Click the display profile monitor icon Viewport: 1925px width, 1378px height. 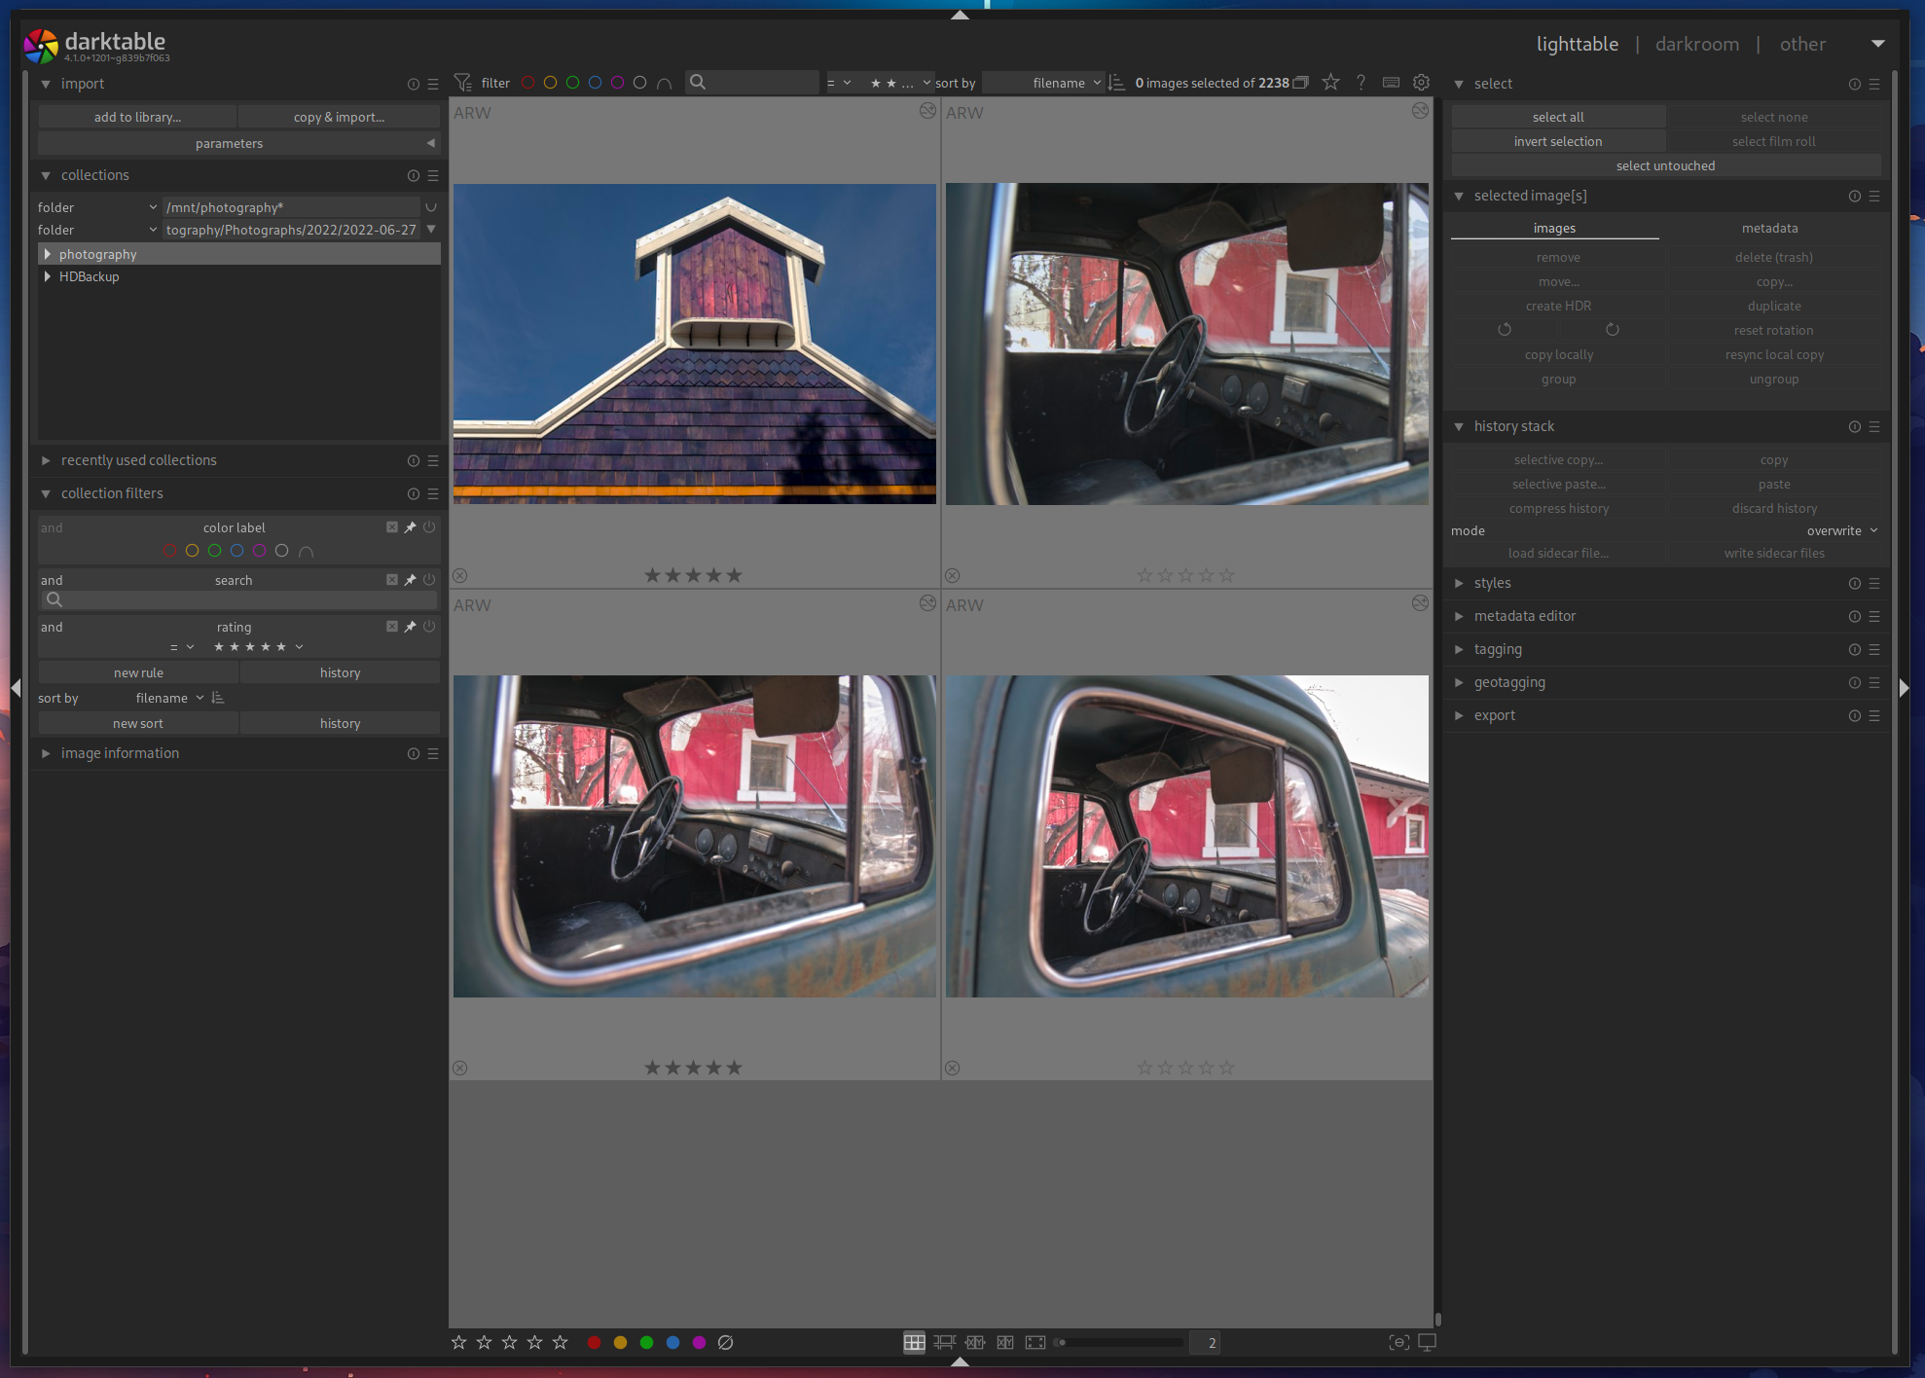click(1427, 1342)
